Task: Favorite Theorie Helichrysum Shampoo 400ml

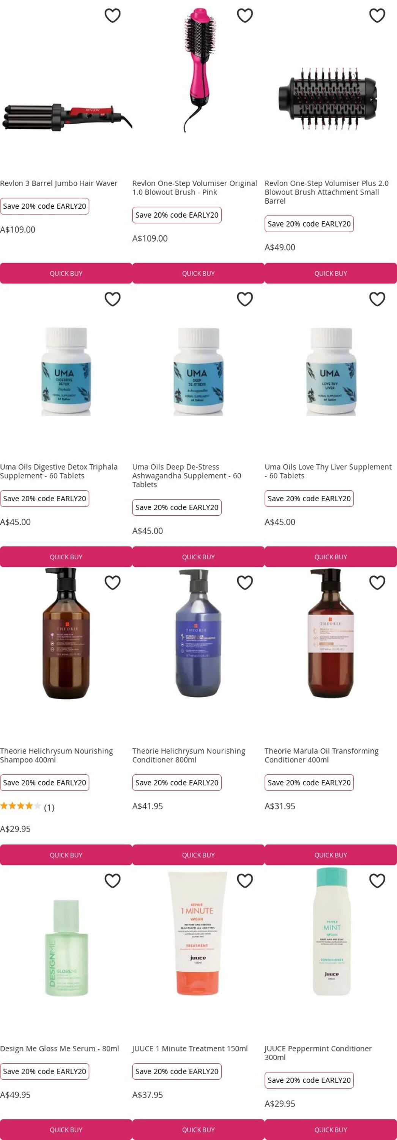Action: click(x=112, y=583)
